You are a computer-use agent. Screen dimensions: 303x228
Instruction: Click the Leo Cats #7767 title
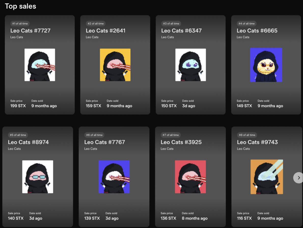point(105,142)
